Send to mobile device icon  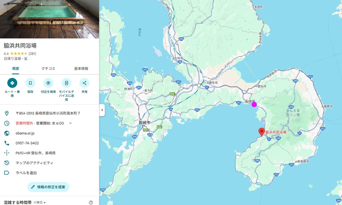[66, 83]
